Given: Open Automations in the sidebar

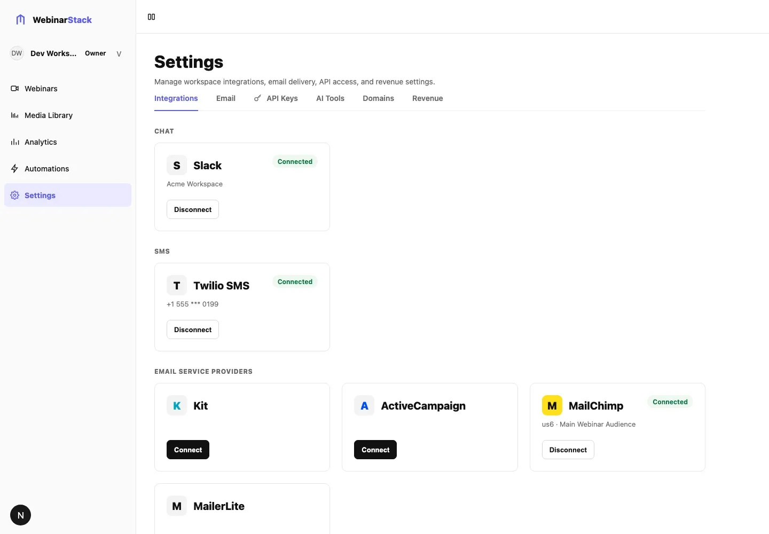Looking at the screenshot, I should pos(68,169).
